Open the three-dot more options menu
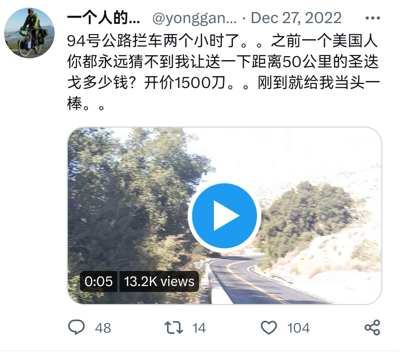 coord(373,18)
